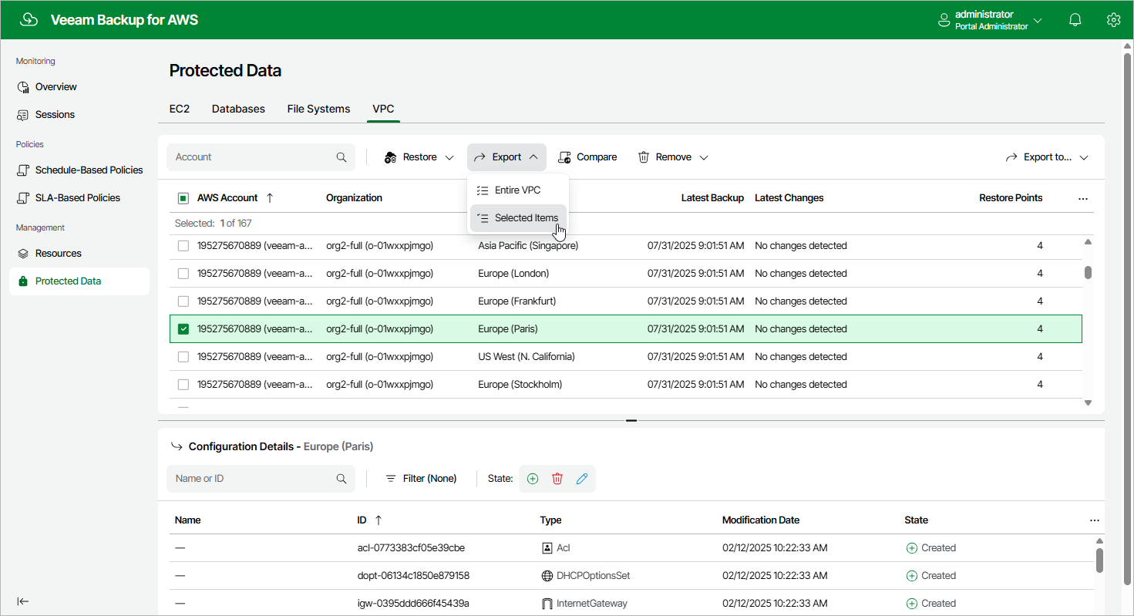Viewport: 1134px width, 616px height.
Task: Click Created state icon for acl-0773383cf05e39cbe
Action: pyautogui.click(x=911, y=548)
